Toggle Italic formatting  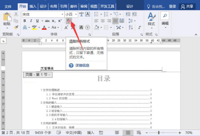(31, 21)
